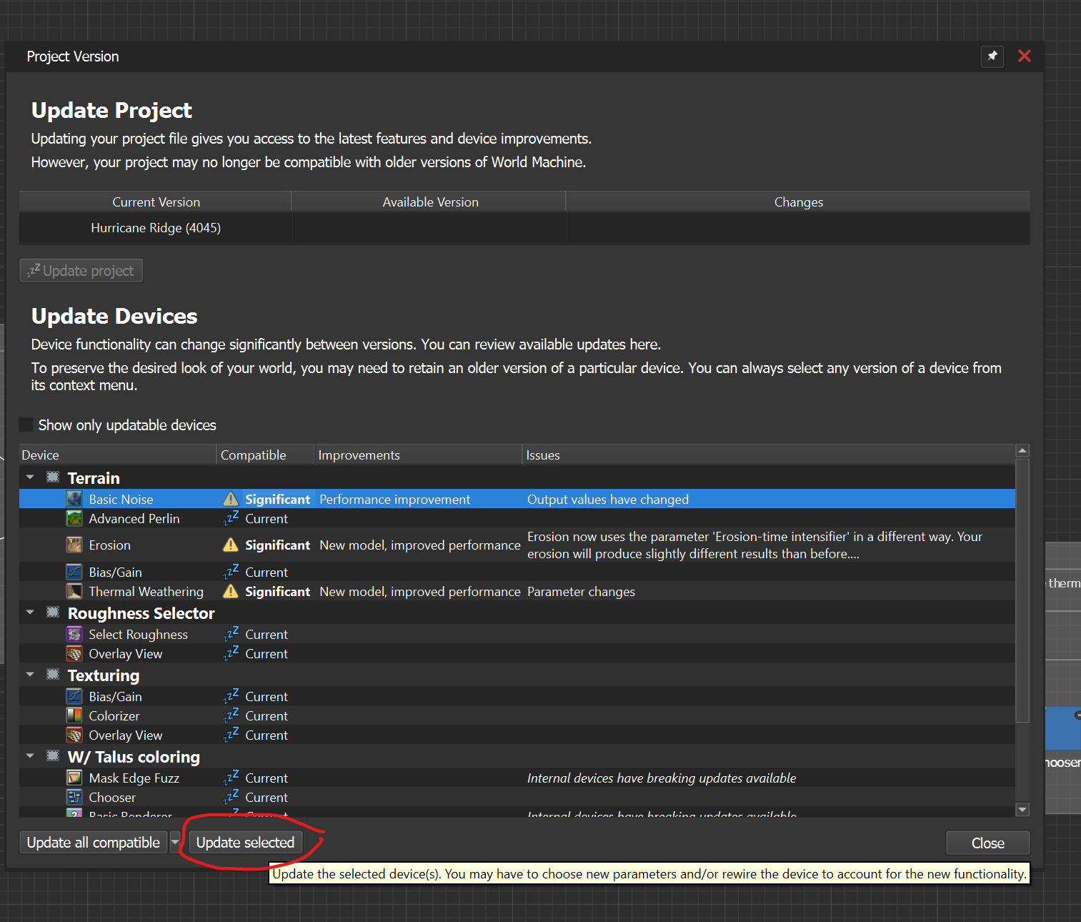Click the Changes column header
This screenshot has height=922, width=1081.
coord(798,202)
